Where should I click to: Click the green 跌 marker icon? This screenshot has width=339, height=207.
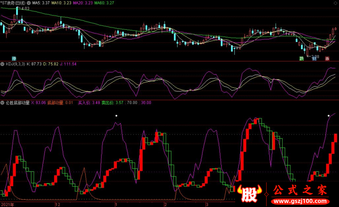click(302, 59)
